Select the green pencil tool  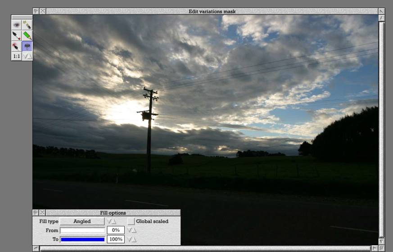[x=27, y=36]
